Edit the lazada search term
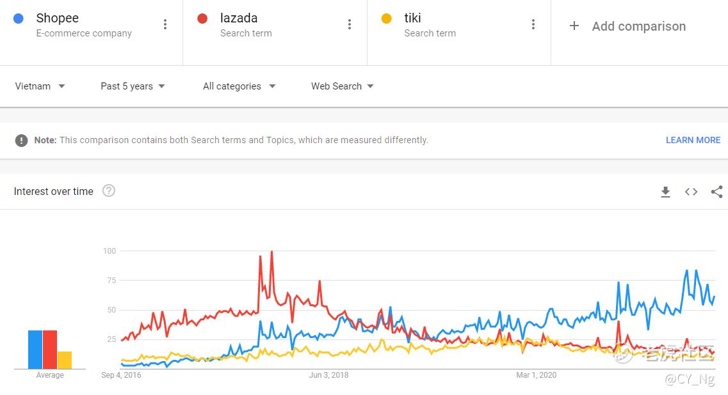Screen dimensions: 728x395 [239, 18]
